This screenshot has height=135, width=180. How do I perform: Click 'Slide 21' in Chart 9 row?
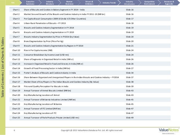click(x=130, y=46)
